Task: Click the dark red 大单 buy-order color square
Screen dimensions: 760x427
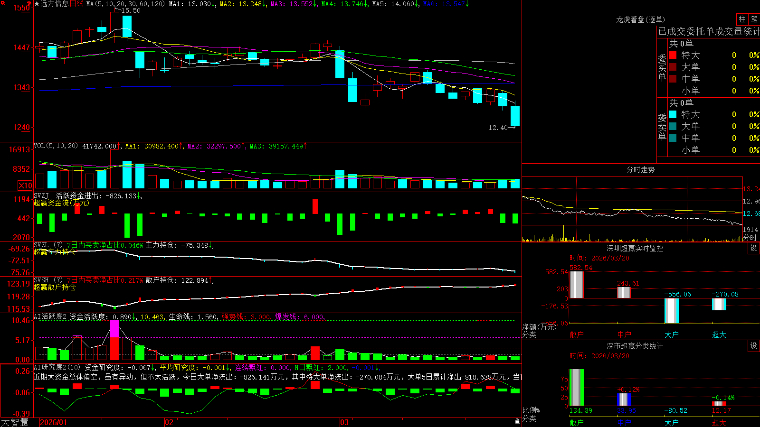Action: 673,67
